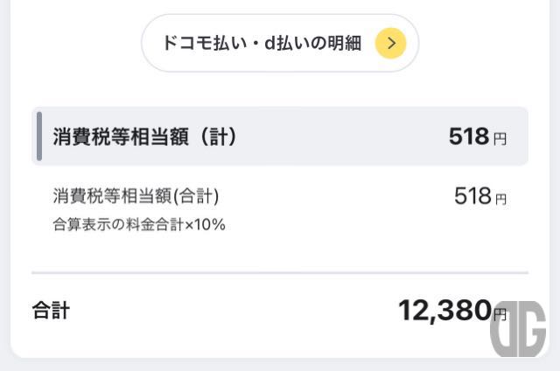Click the ドコモ払い text label in the pill button
The width and height of the screenshot is (560, 371).
tap(205, 43)
